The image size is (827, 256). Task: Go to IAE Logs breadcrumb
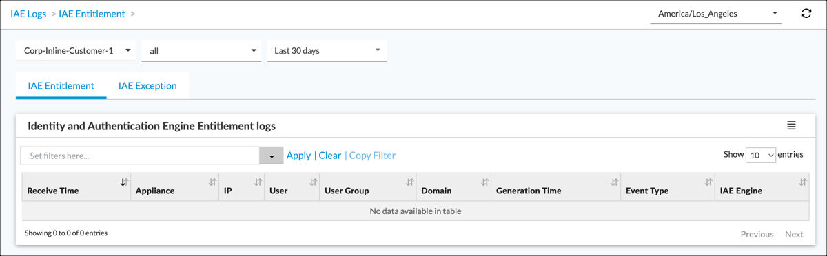[x=28, y=14]
